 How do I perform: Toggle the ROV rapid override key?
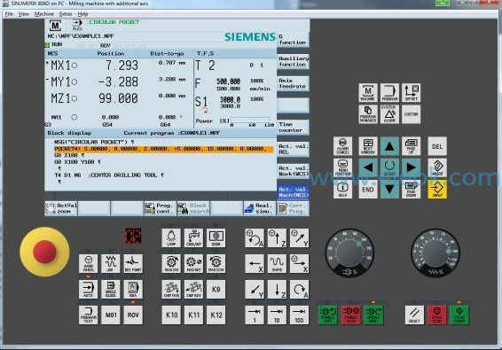[133, 315]
